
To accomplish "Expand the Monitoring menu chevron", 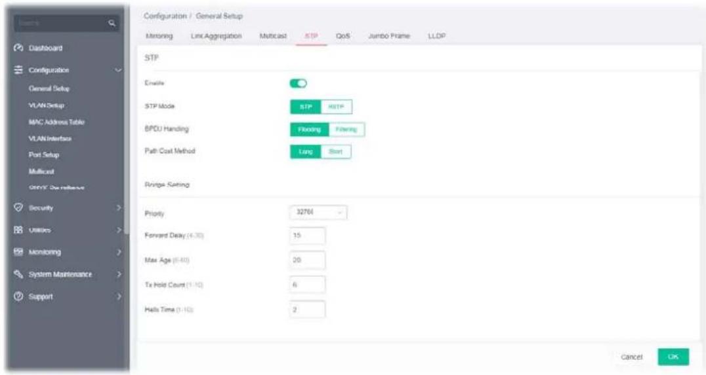I will pos(119,252).
